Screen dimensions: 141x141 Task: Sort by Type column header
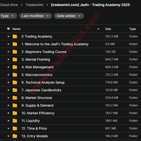(x=133, y=29)
